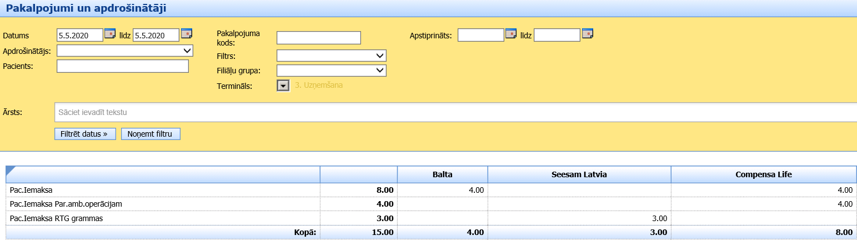Click the Balta column header

(442, 174)
